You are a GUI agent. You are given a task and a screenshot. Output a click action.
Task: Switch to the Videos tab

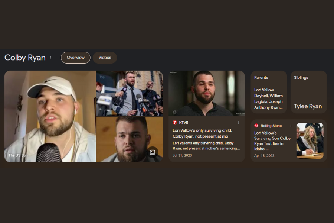[x=105, y=58]
